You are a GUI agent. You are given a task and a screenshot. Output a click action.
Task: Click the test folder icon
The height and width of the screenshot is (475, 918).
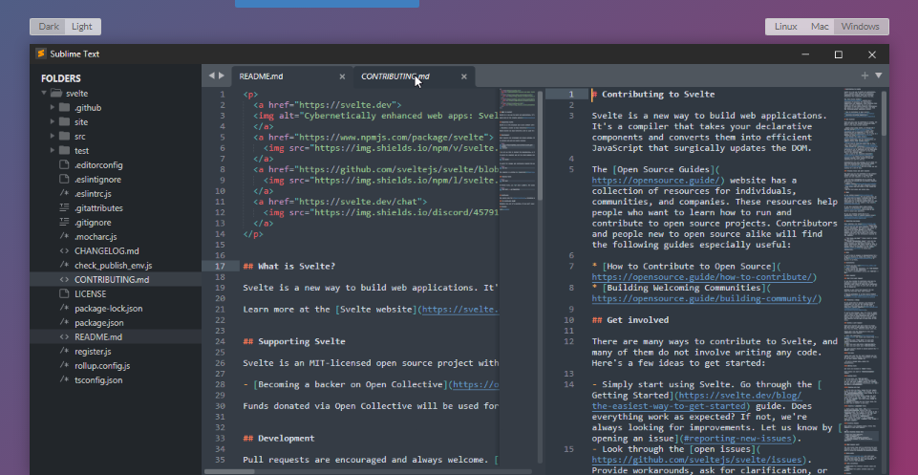pyautogui.click(x=64, y=150)
